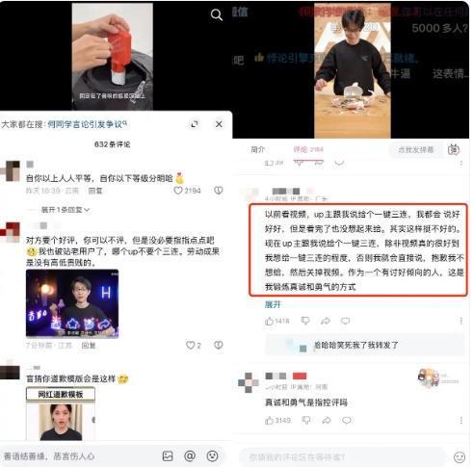Switch to the 评论 2184 tab

click(x=308, y=149)
